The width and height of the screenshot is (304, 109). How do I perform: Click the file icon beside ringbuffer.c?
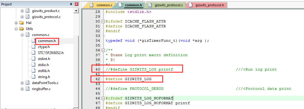pos(27,89)
